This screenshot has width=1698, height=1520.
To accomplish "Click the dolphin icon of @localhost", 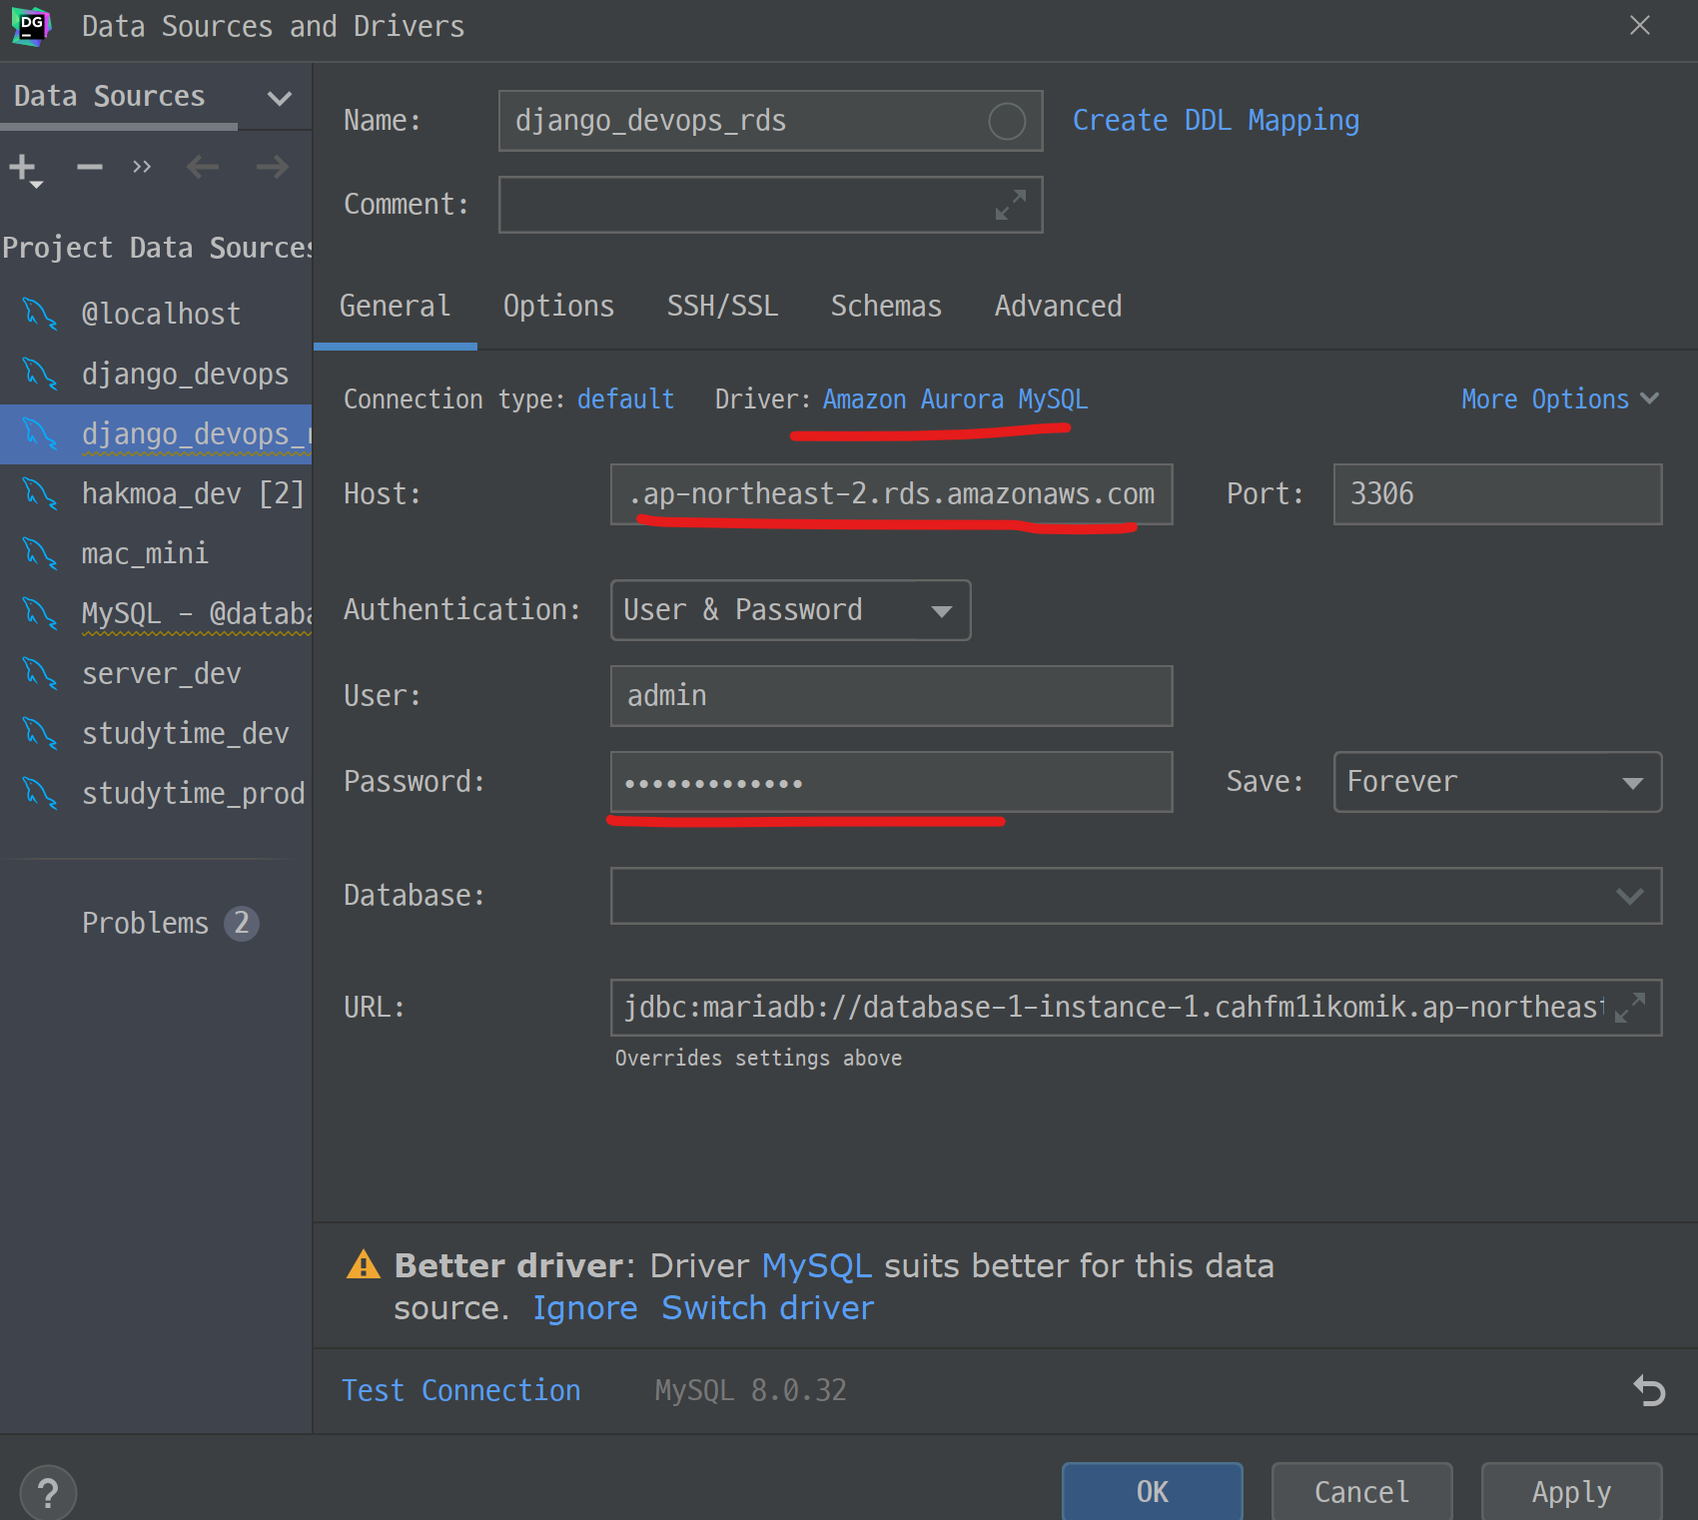I will (x=40, y=314).
